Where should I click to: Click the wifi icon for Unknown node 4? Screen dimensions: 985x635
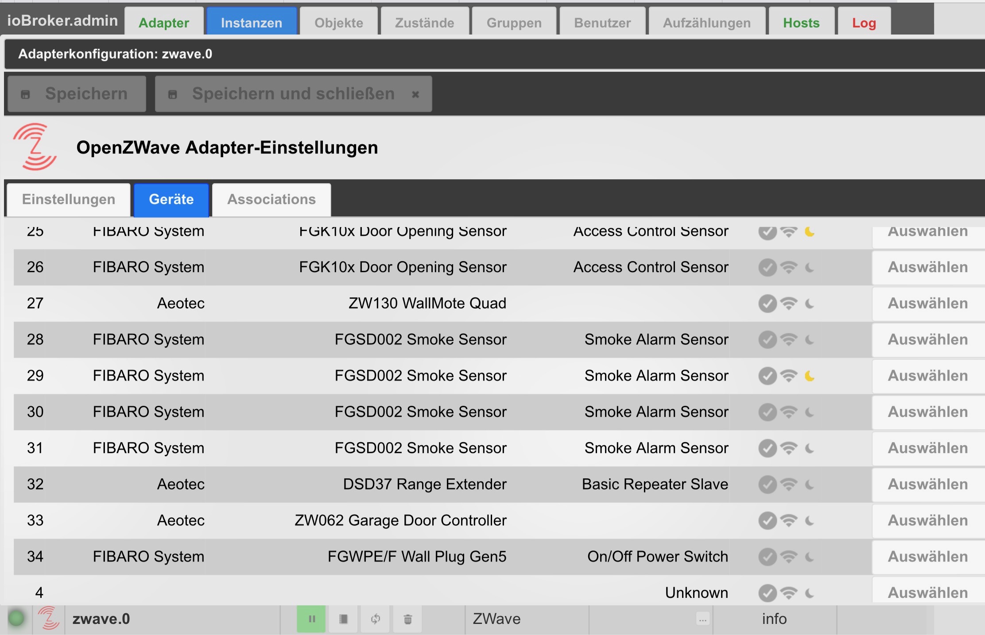pyautogui.click(x=789, y=593)
